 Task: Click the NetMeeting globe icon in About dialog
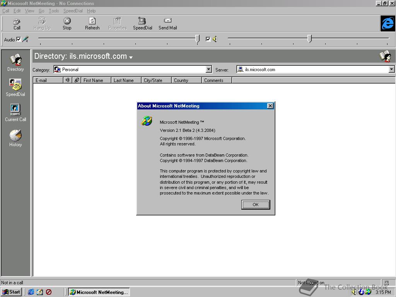point(147,121)
